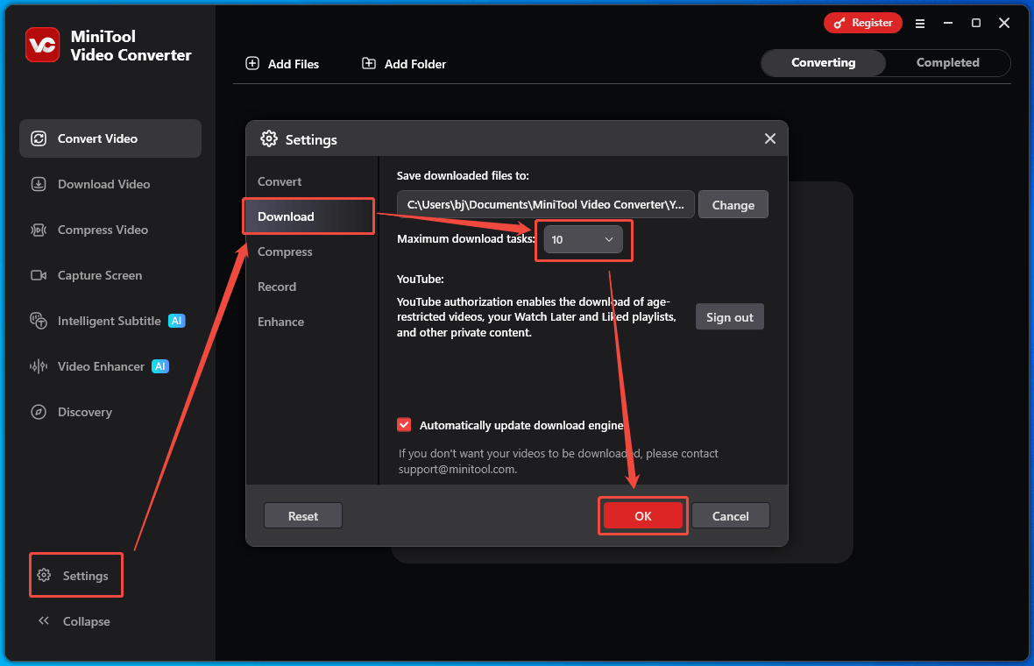Image resolution: width=1034 pixels, height=666 pixels.
Task: Minimize the MiniTool window
Action: tap(948, 23)
